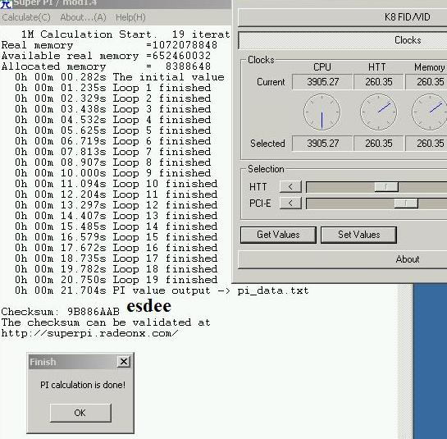This screenshot has height=439, width=447.
Task: Click the Memory clock gauge dial
Action: (x=429, y=112)
